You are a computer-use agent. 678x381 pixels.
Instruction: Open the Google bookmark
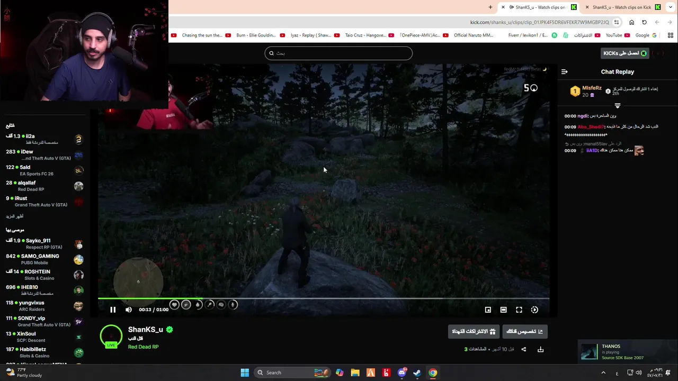tap(646, 35)
